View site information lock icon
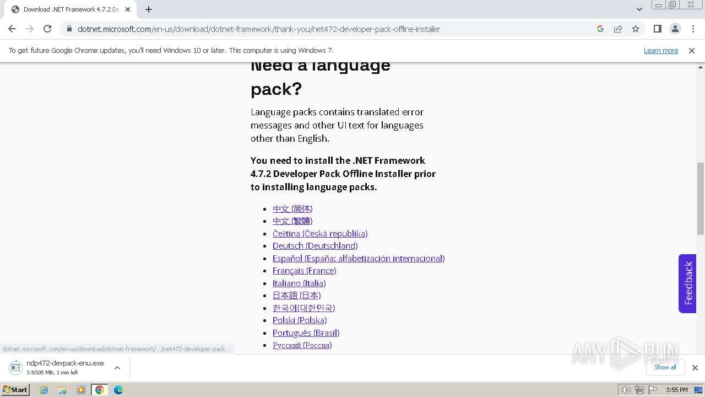705x397 pixels. tap(69, 29)
